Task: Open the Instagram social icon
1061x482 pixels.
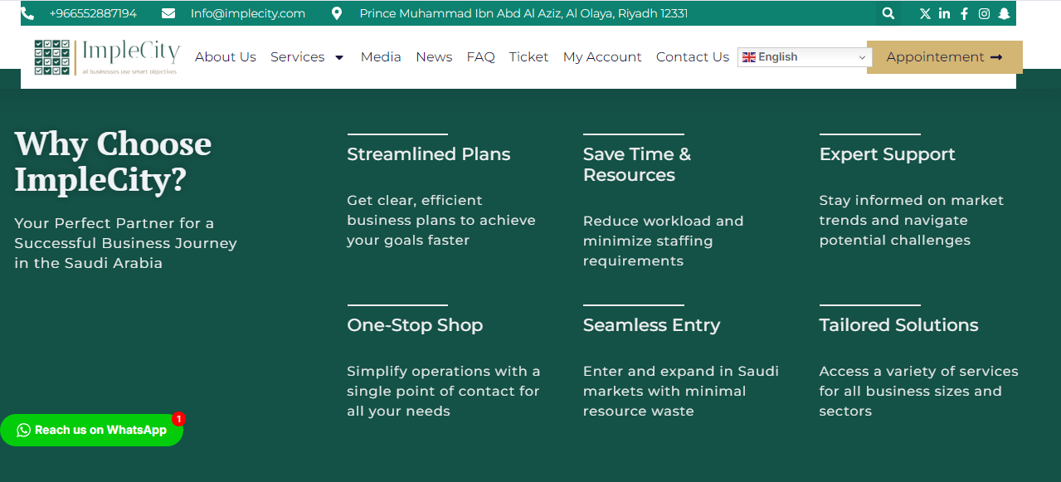Action: tap(984, 13)
